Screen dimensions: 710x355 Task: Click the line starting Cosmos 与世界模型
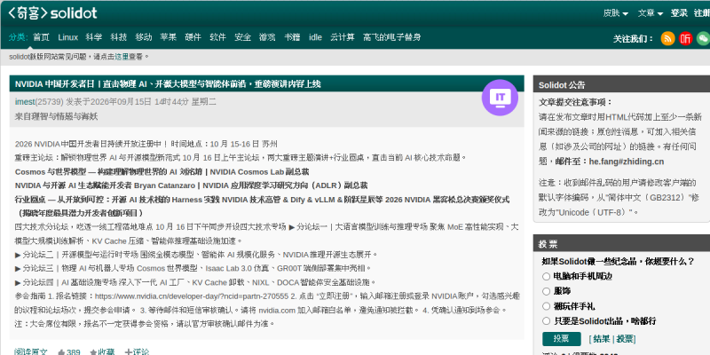(x=162, y=172)
